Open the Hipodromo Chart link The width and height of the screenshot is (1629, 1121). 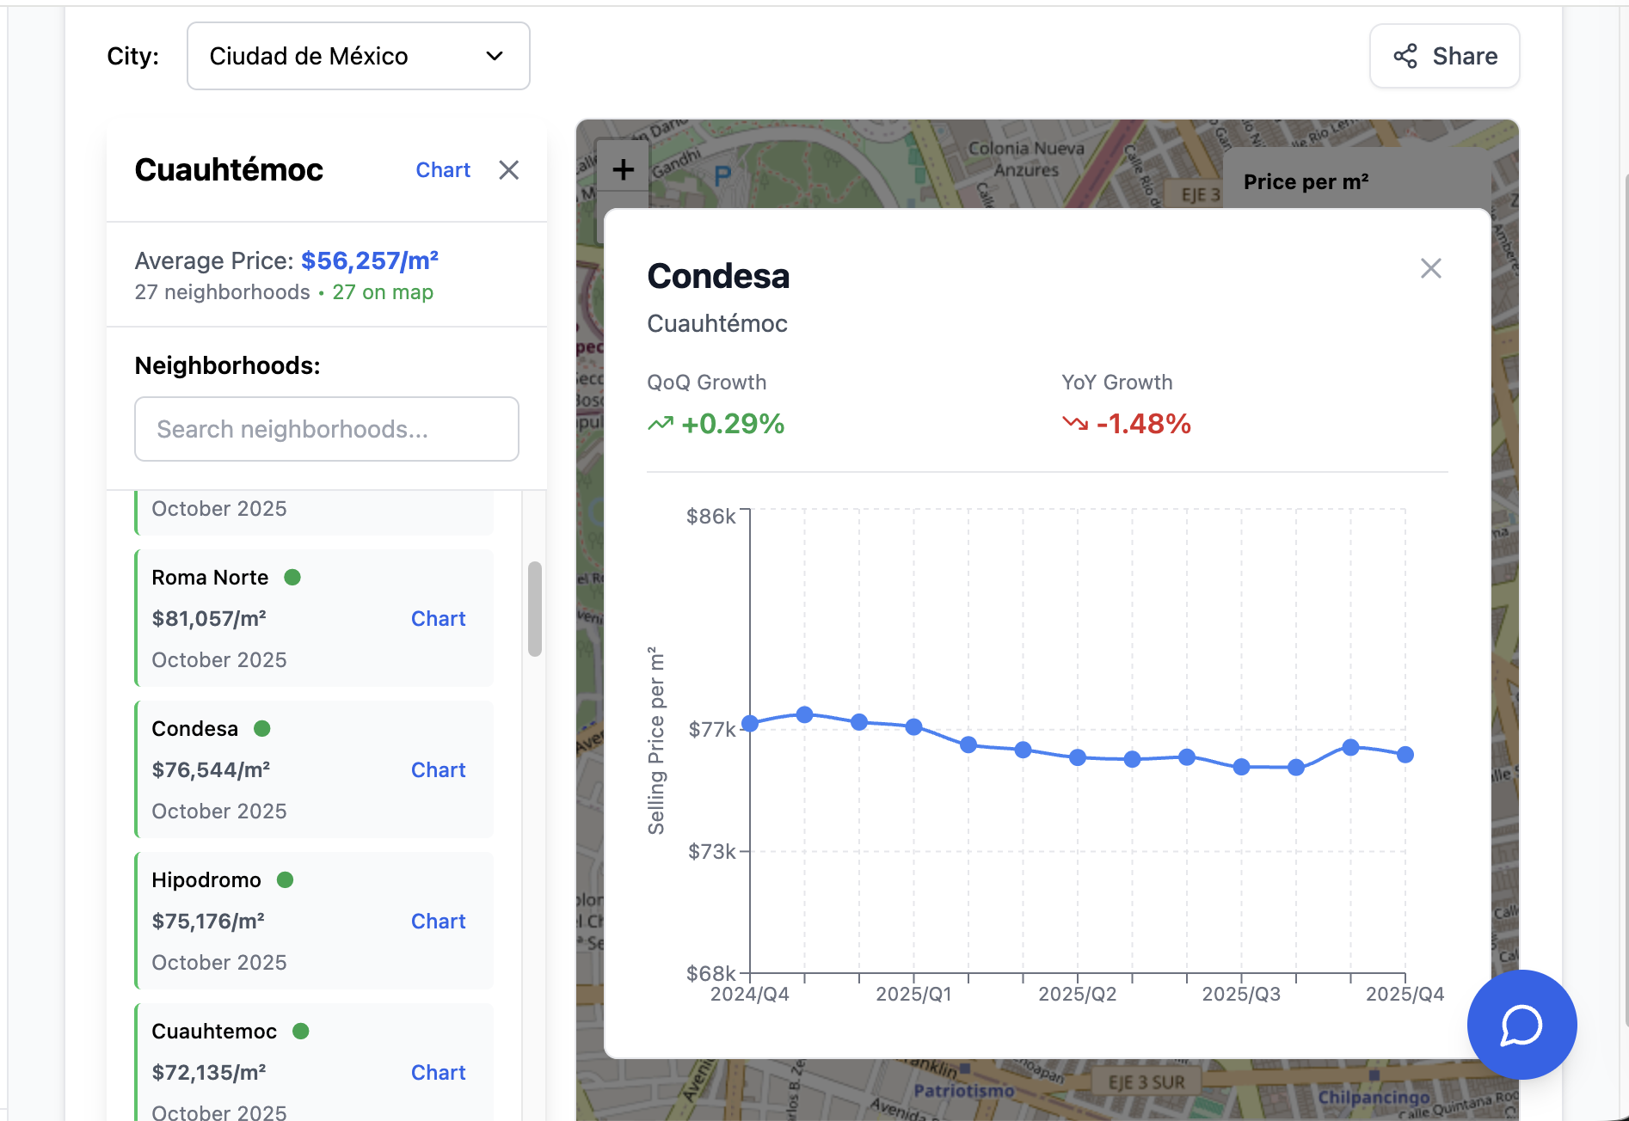click(438, 922)
